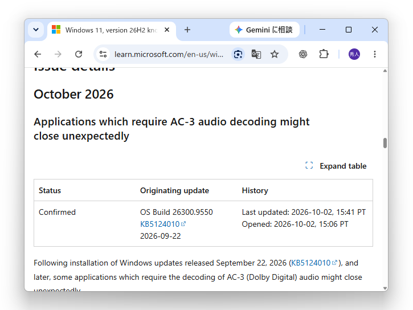Click the vertical scrollbar thumb
Screen dimensions: 413x310
coord(385,143)
